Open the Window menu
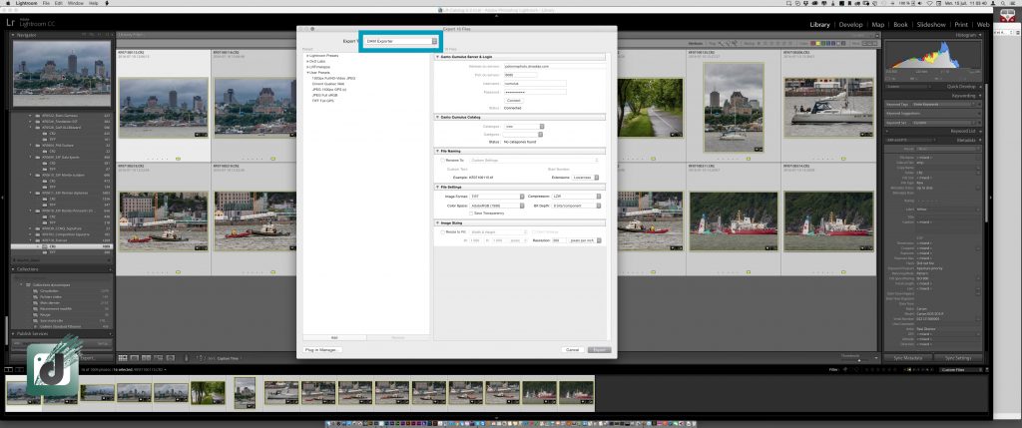 point(76,3)
